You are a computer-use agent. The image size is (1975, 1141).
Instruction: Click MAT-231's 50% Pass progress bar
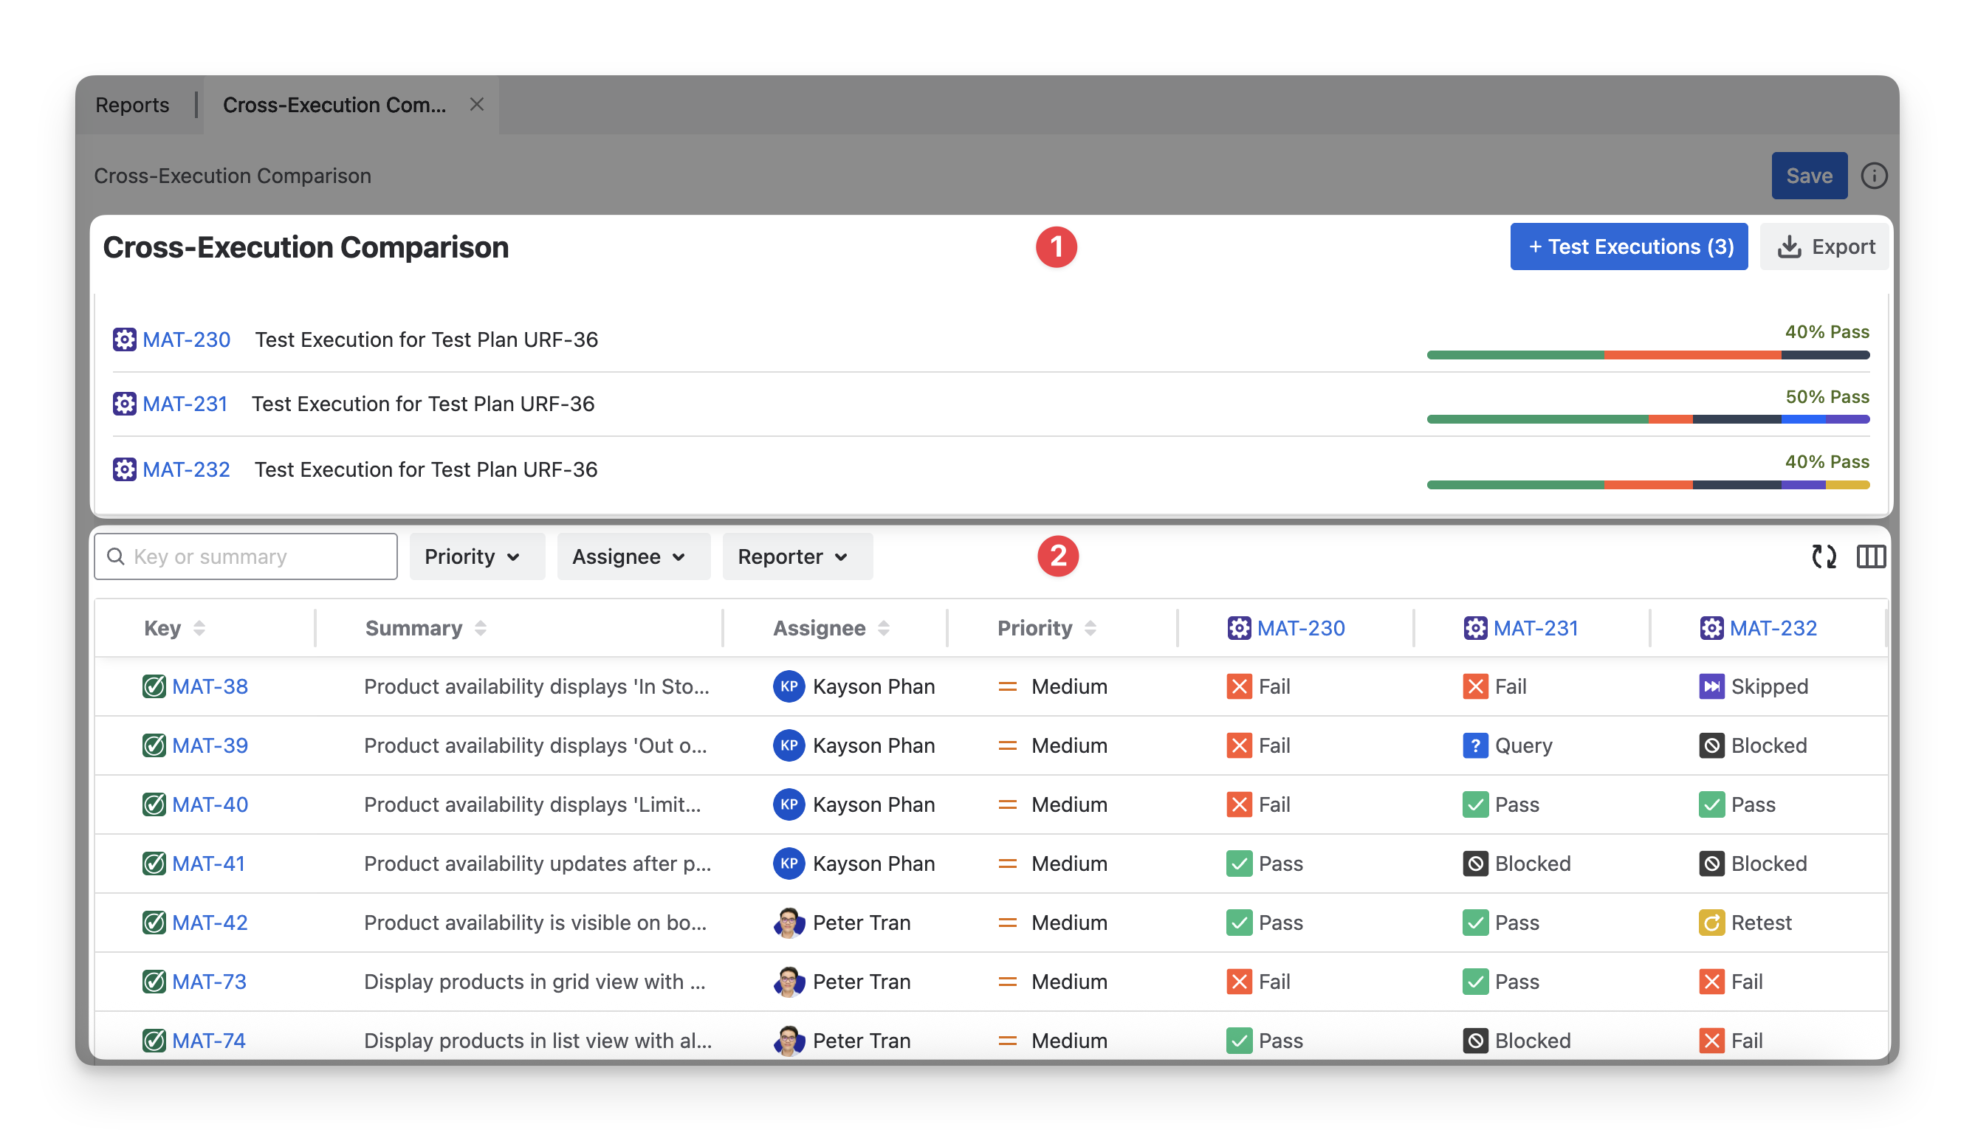coord(1647,419)
